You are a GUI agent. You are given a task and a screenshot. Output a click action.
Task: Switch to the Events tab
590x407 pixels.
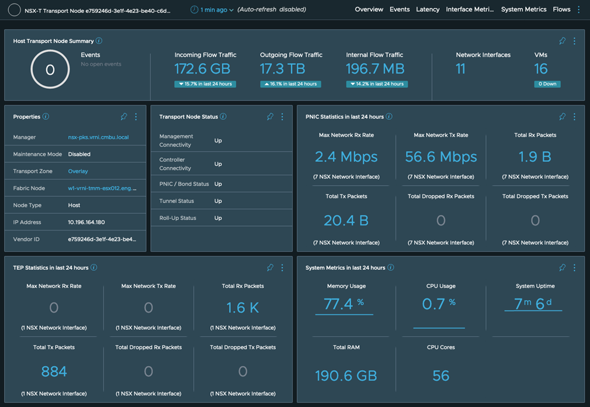(400, 10)
